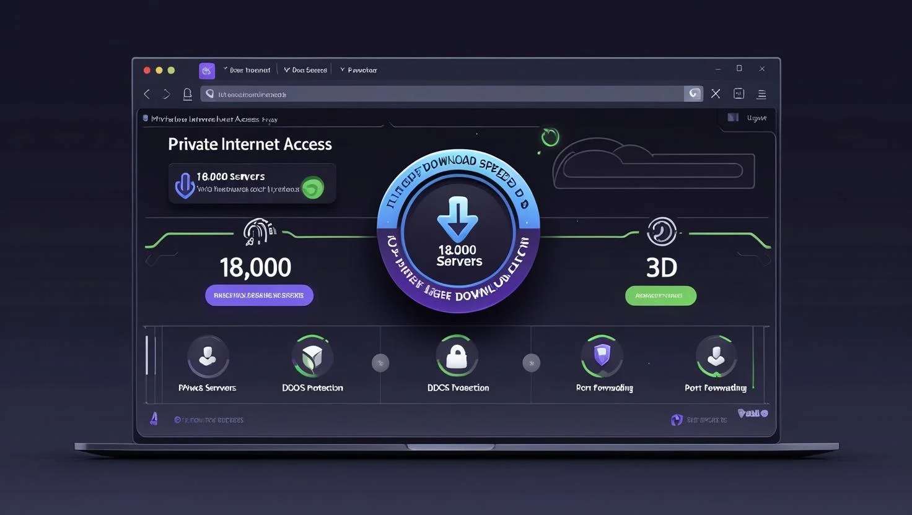Click the purple logo icon in page footer left
The image size is (912, 515).
(154, 419)
